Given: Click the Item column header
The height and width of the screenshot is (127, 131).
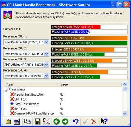Looking at the screenshot, I should (x=31, y=85).
